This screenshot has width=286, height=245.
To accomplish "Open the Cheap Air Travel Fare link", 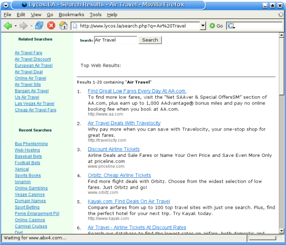I will (36, 110).
